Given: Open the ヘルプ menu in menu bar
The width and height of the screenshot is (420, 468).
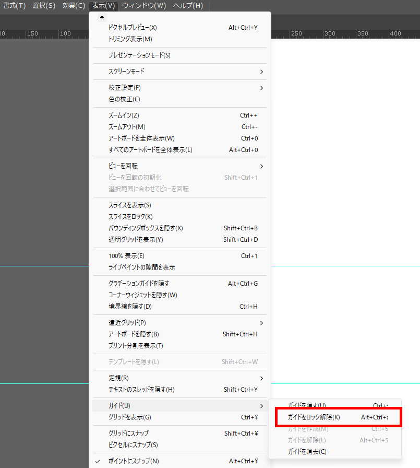Looking at the screenshot, I should pyautogui.click(x=188, y=6).
